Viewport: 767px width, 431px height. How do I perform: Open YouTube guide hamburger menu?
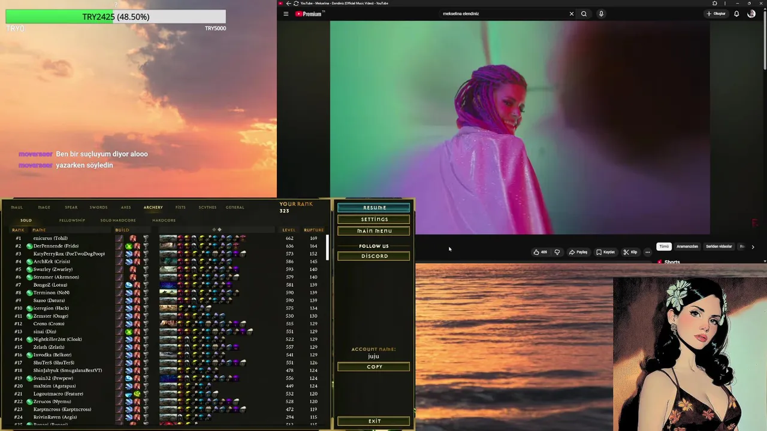[286, 14]
